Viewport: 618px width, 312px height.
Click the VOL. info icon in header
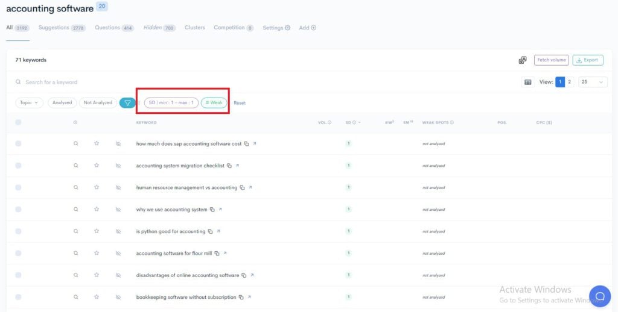coord(330,123)
